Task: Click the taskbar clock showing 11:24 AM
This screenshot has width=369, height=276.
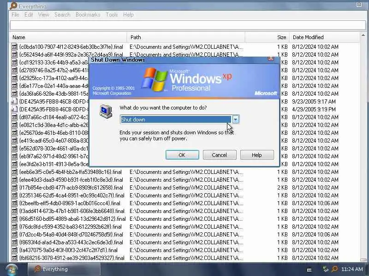Action: click(x=352, y=269)
